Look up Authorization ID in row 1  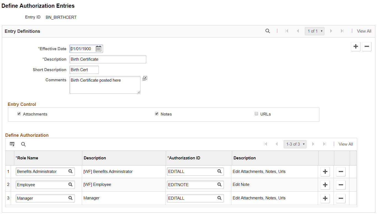[x=219, y=171]
